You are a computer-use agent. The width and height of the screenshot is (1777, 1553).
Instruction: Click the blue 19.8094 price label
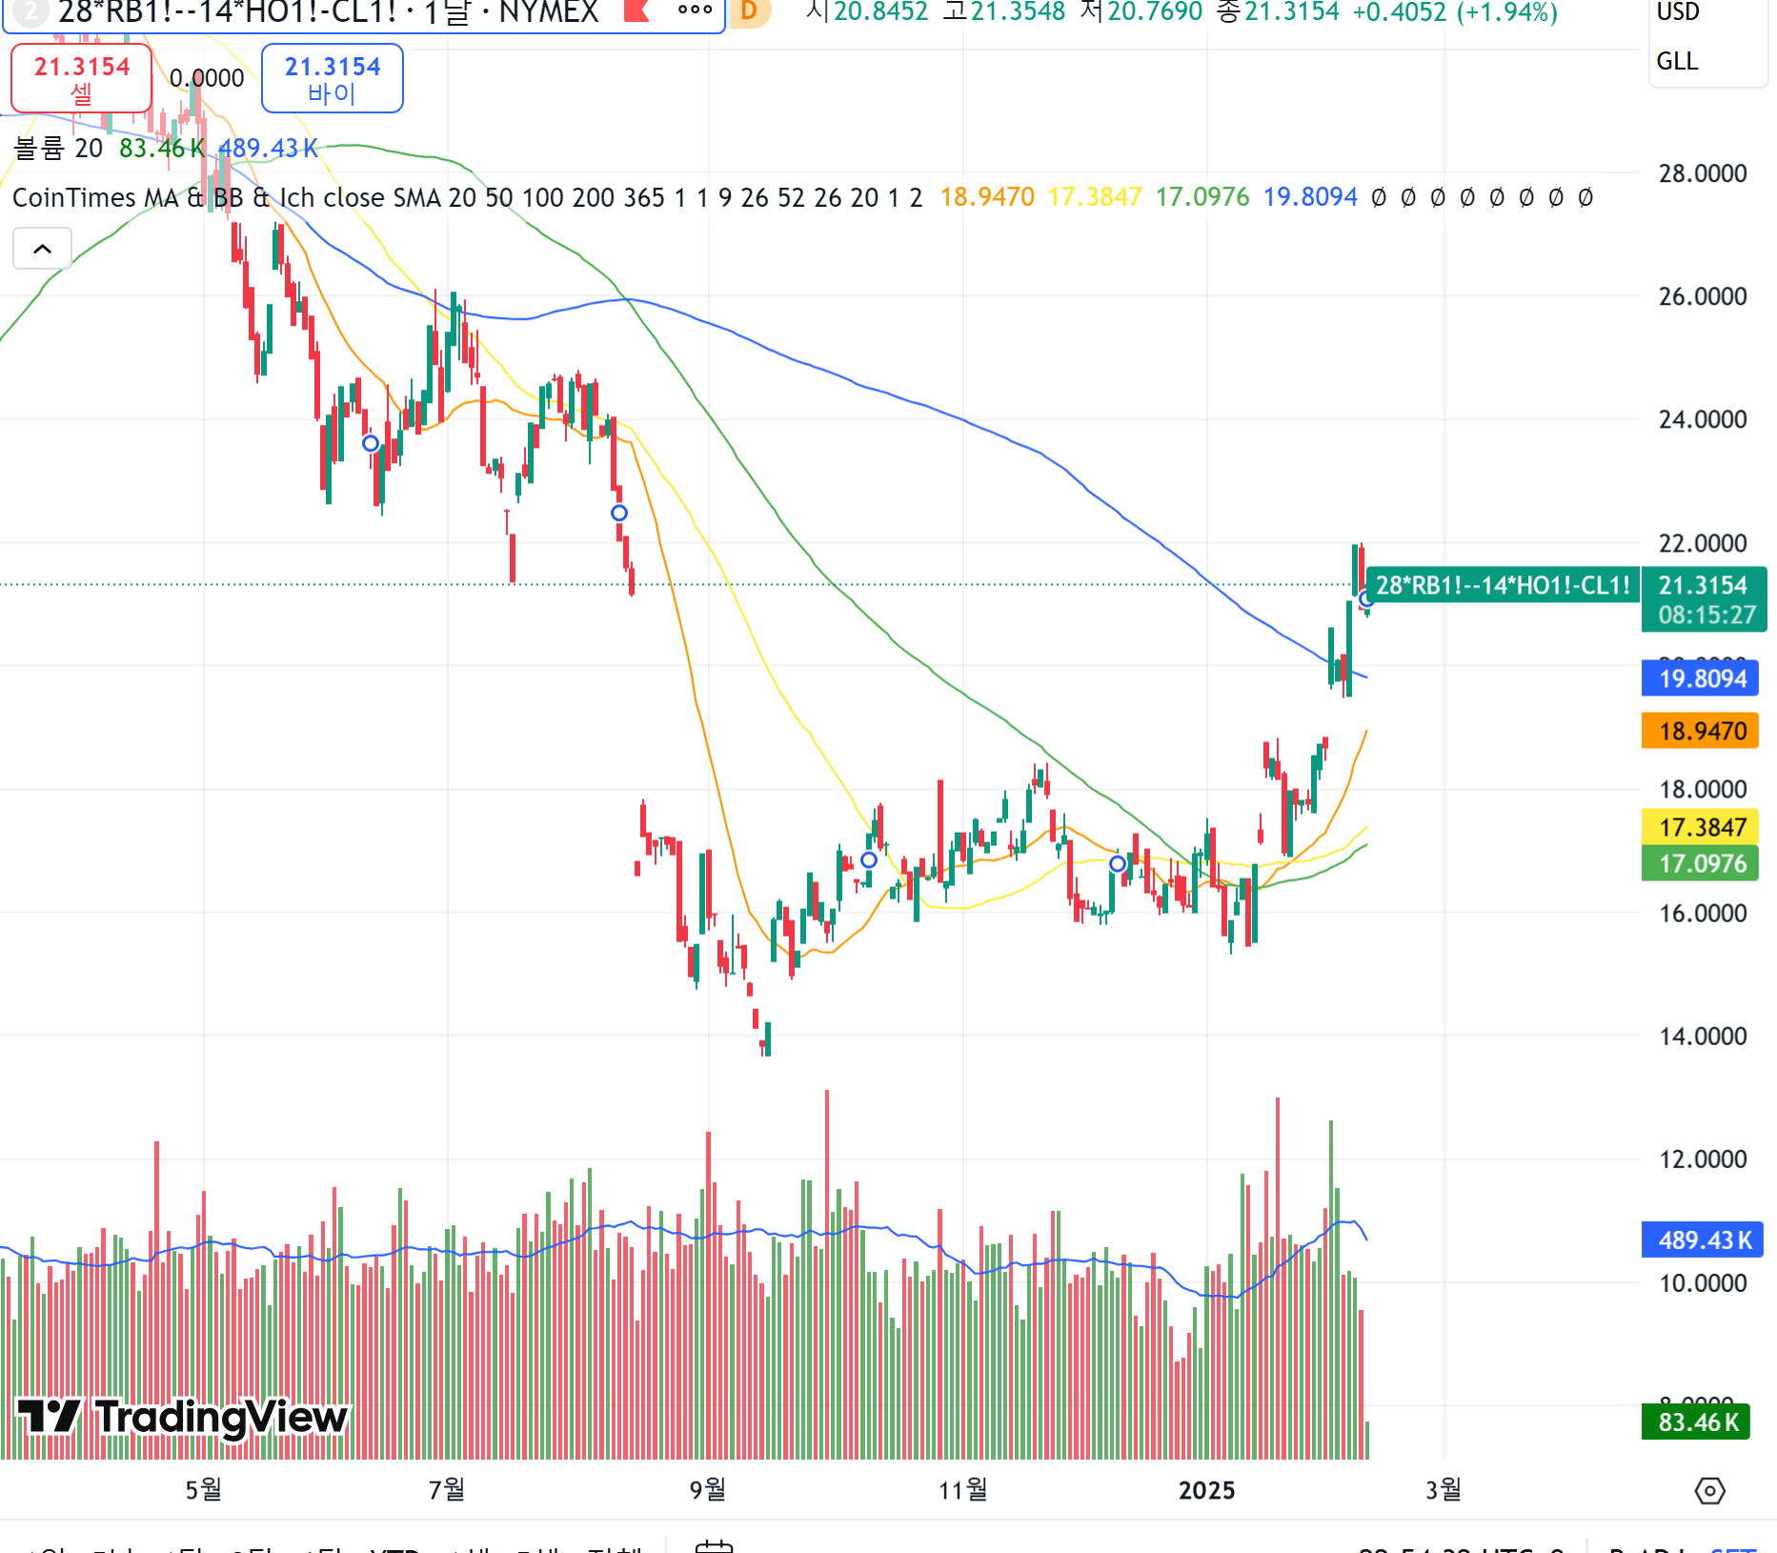coord(1702,678)
